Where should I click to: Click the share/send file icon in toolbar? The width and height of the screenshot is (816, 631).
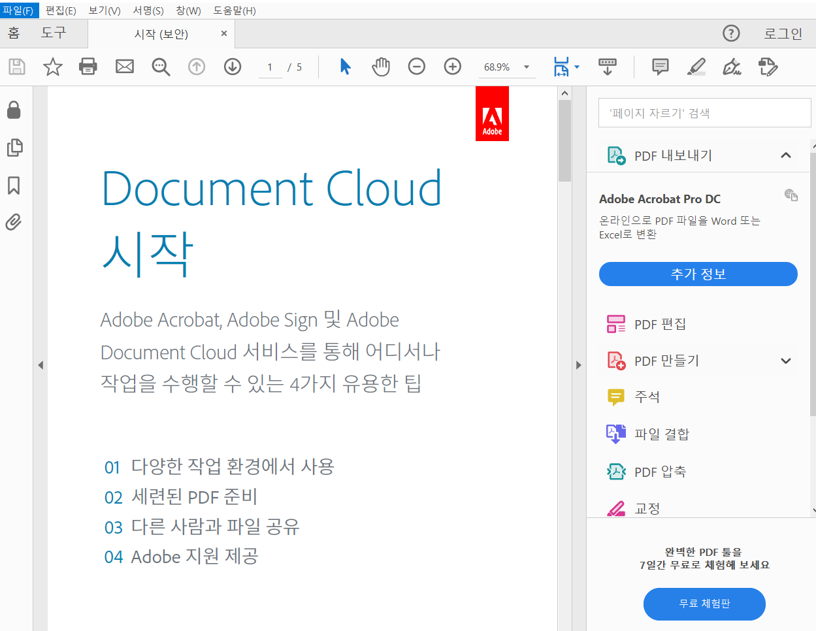click(768, 67)
